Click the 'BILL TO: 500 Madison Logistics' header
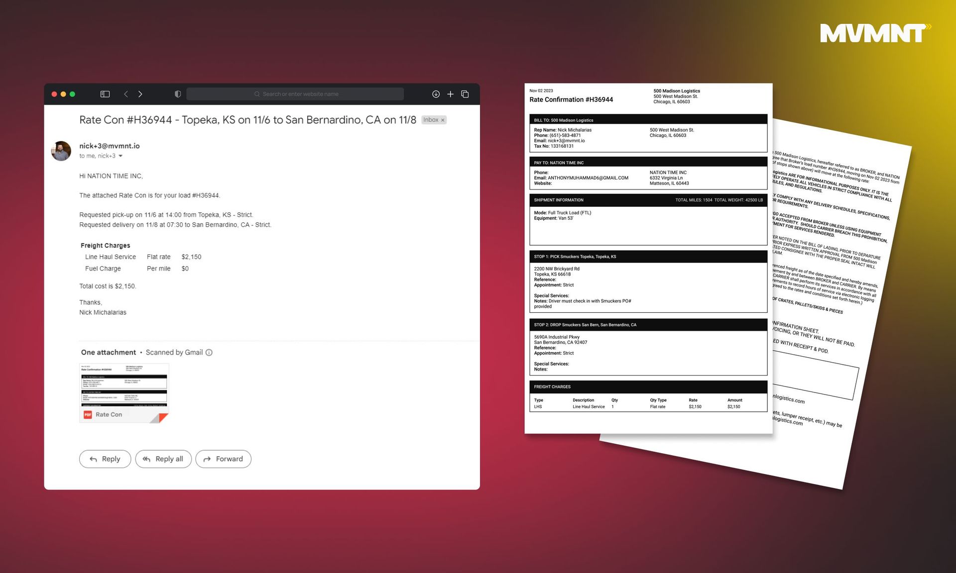 point(648,119)
